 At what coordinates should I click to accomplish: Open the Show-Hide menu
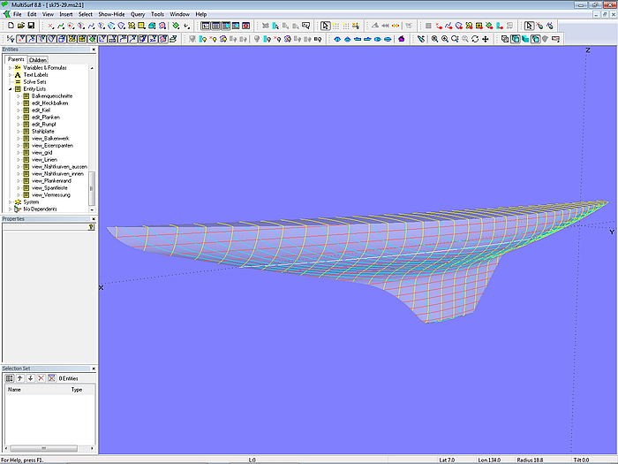[x=111, y=15]
